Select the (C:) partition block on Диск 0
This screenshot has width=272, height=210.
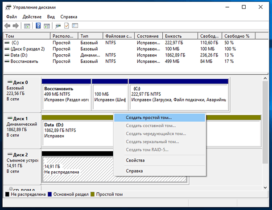178,97
